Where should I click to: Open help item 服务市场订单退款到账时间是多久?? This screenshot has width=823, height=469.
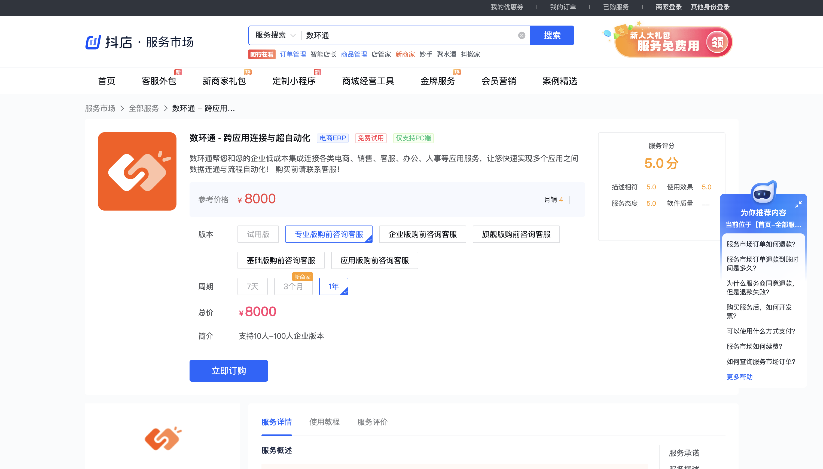coord(762,264)
